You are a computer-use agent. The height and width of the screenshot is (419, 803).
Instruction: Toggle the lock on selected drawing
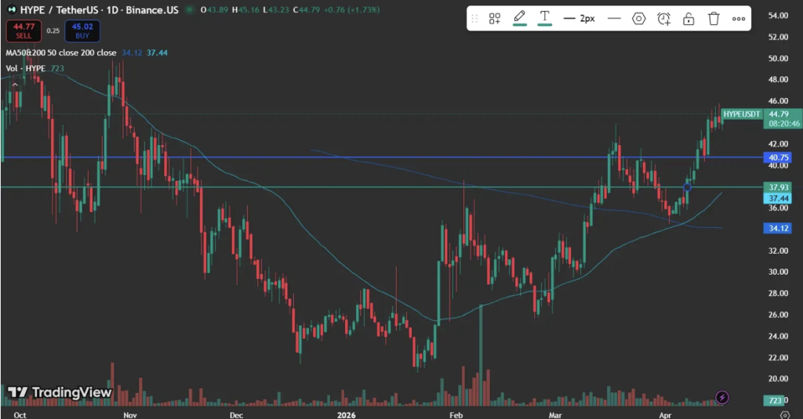[x=689, y=18]
